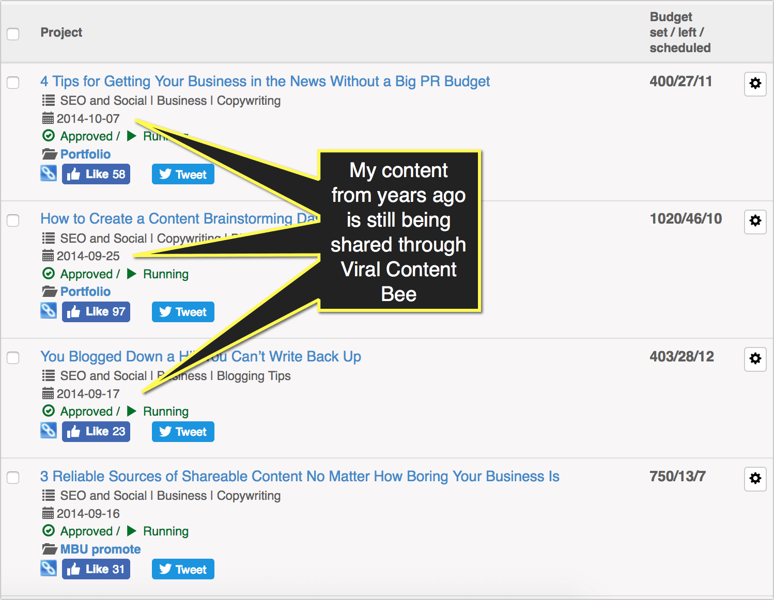Open gear options for 3 Reliable Sources project
The width and height of the screenshot is (774, 600).
(755, 479)
